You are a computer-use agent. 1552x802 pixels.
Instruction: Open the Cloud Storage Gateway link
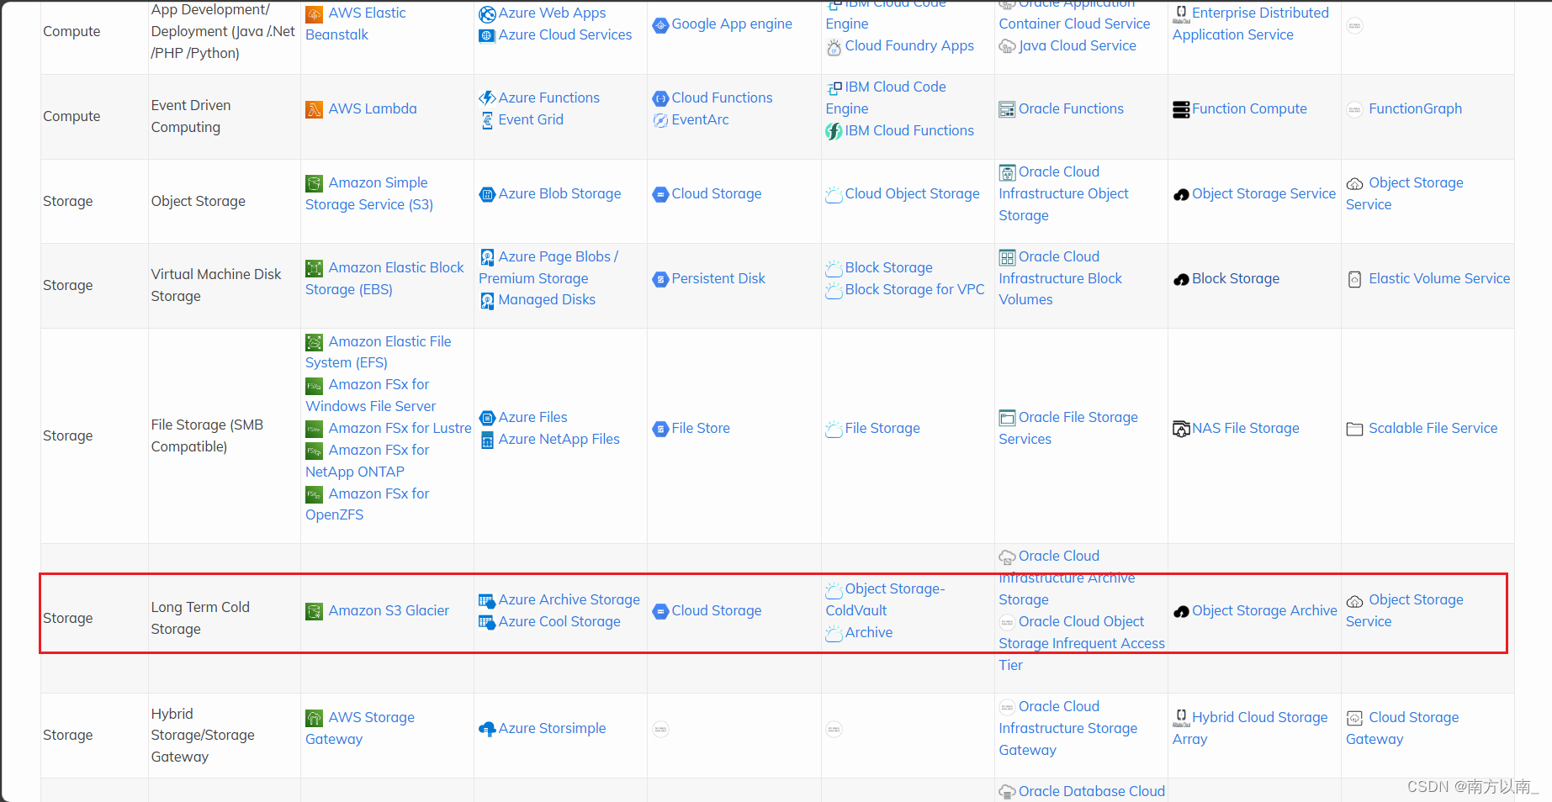click(x=1402, y=729)
